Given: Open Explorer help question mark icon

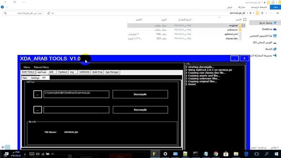Looking at the screenshot, I should [2, 7].
